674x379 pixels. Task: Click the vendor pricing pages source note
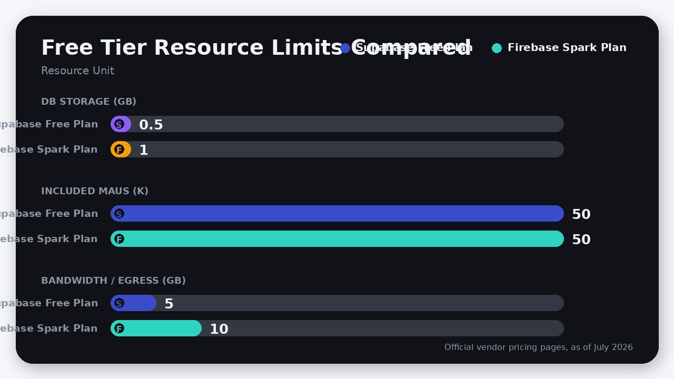point(539,347)
